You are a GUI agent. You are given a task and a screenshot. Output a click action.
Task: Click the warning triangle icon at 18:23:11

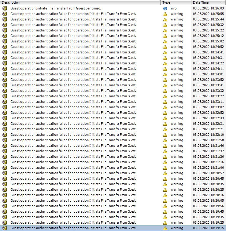coord(165,102)
